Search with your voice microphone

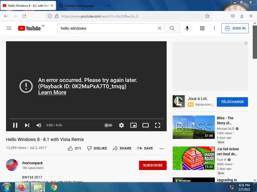(x=187, y=28)
